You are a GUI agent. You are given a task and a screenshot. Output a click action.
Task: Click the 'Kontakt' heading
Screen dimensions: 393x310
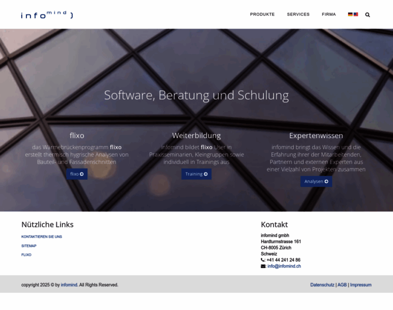coord(274,225)
